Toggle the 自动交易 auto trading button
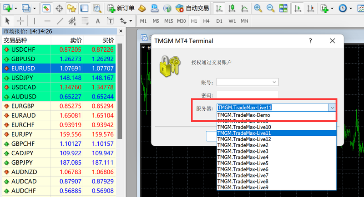The image size is (364, 197). point(192,9)
